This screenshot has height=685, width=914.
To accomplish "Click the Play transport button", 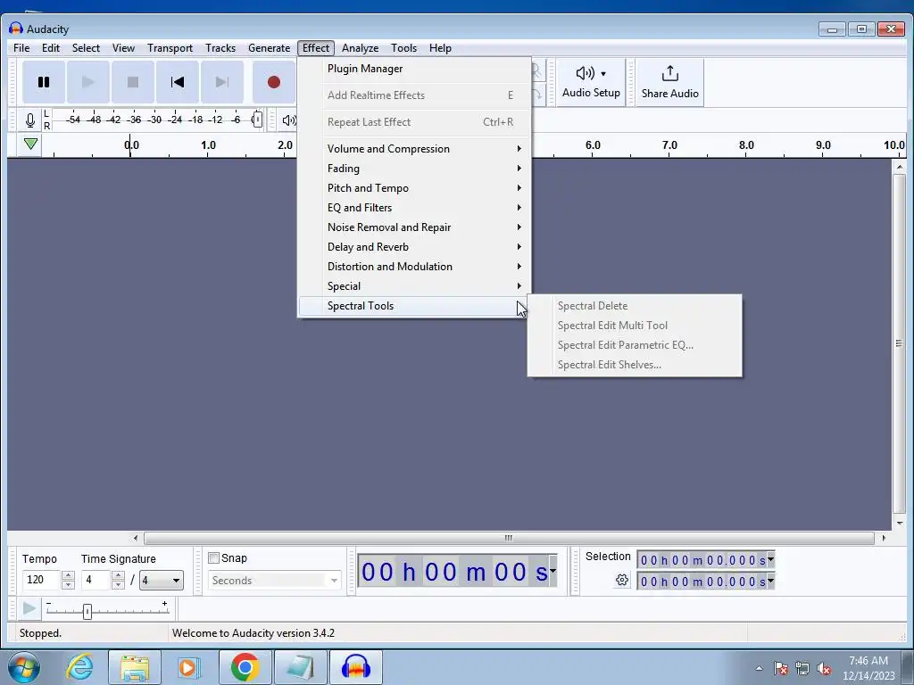I will [x=88, y=82].
